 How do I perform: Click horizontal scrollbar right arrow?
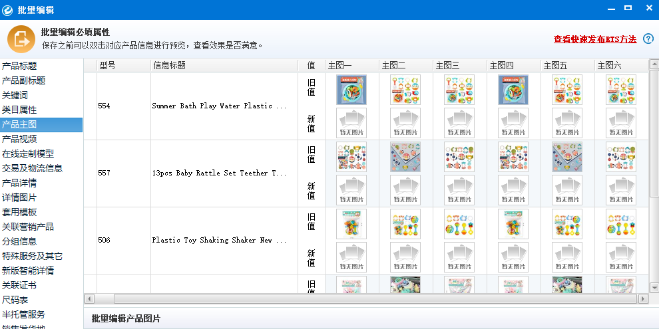pos(644,299)
